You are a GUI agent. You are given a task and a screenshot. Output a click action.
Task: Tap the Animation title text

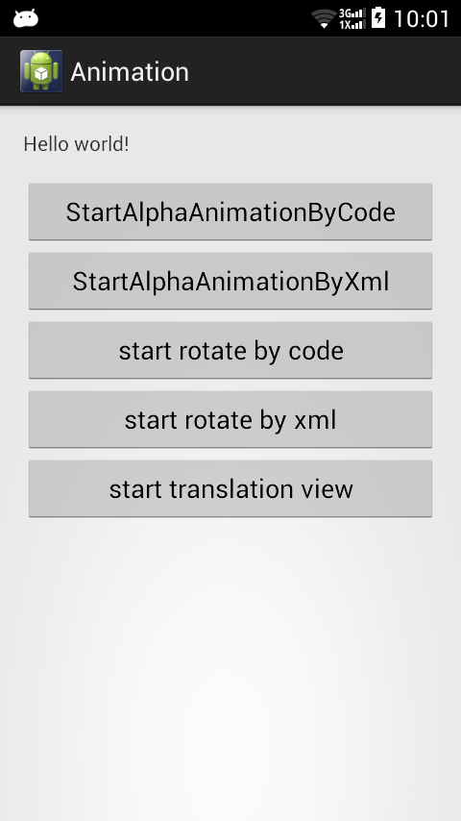(x=130, y=72)
